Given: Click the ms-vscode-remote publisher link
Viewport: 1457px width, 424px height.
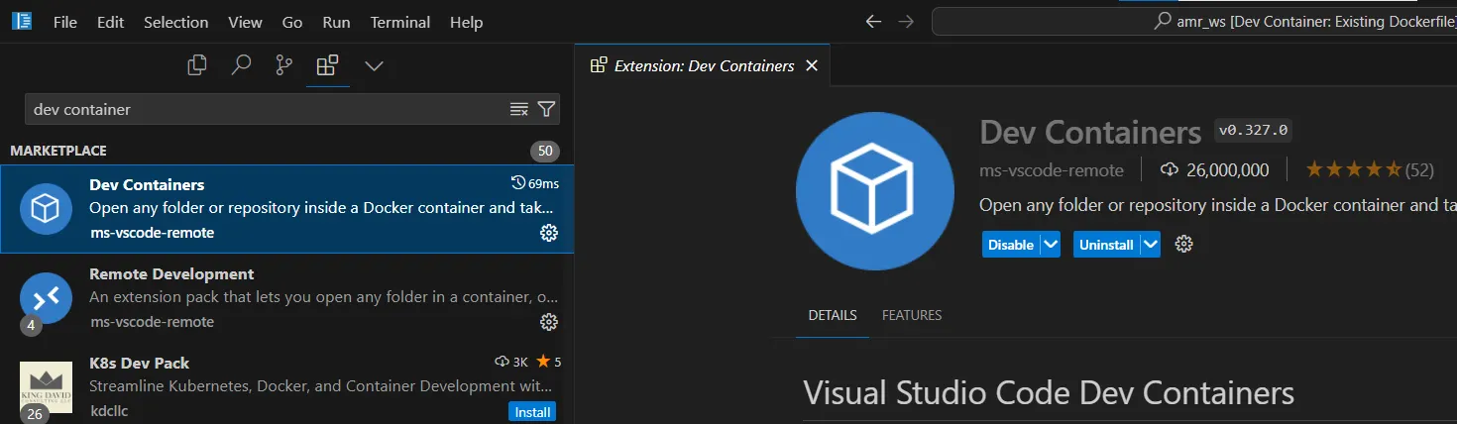Looking at the screenshot, I should pyautogui.click(x=1052, y=170).
